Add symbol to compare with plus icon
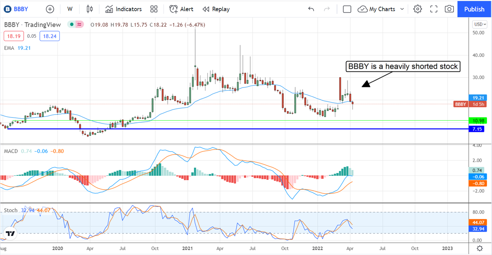This screenshot has width=492, height=255. pyautogui.click(x=50, y=9)
